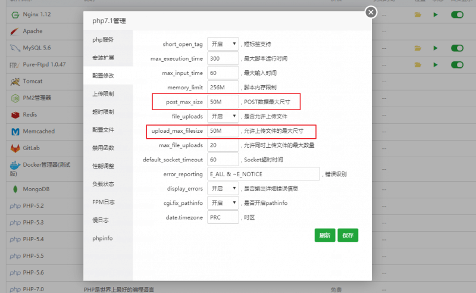Click the max_input_time input field
The image size is (476, 293).
pyautogui.click(x=223, y=73)
